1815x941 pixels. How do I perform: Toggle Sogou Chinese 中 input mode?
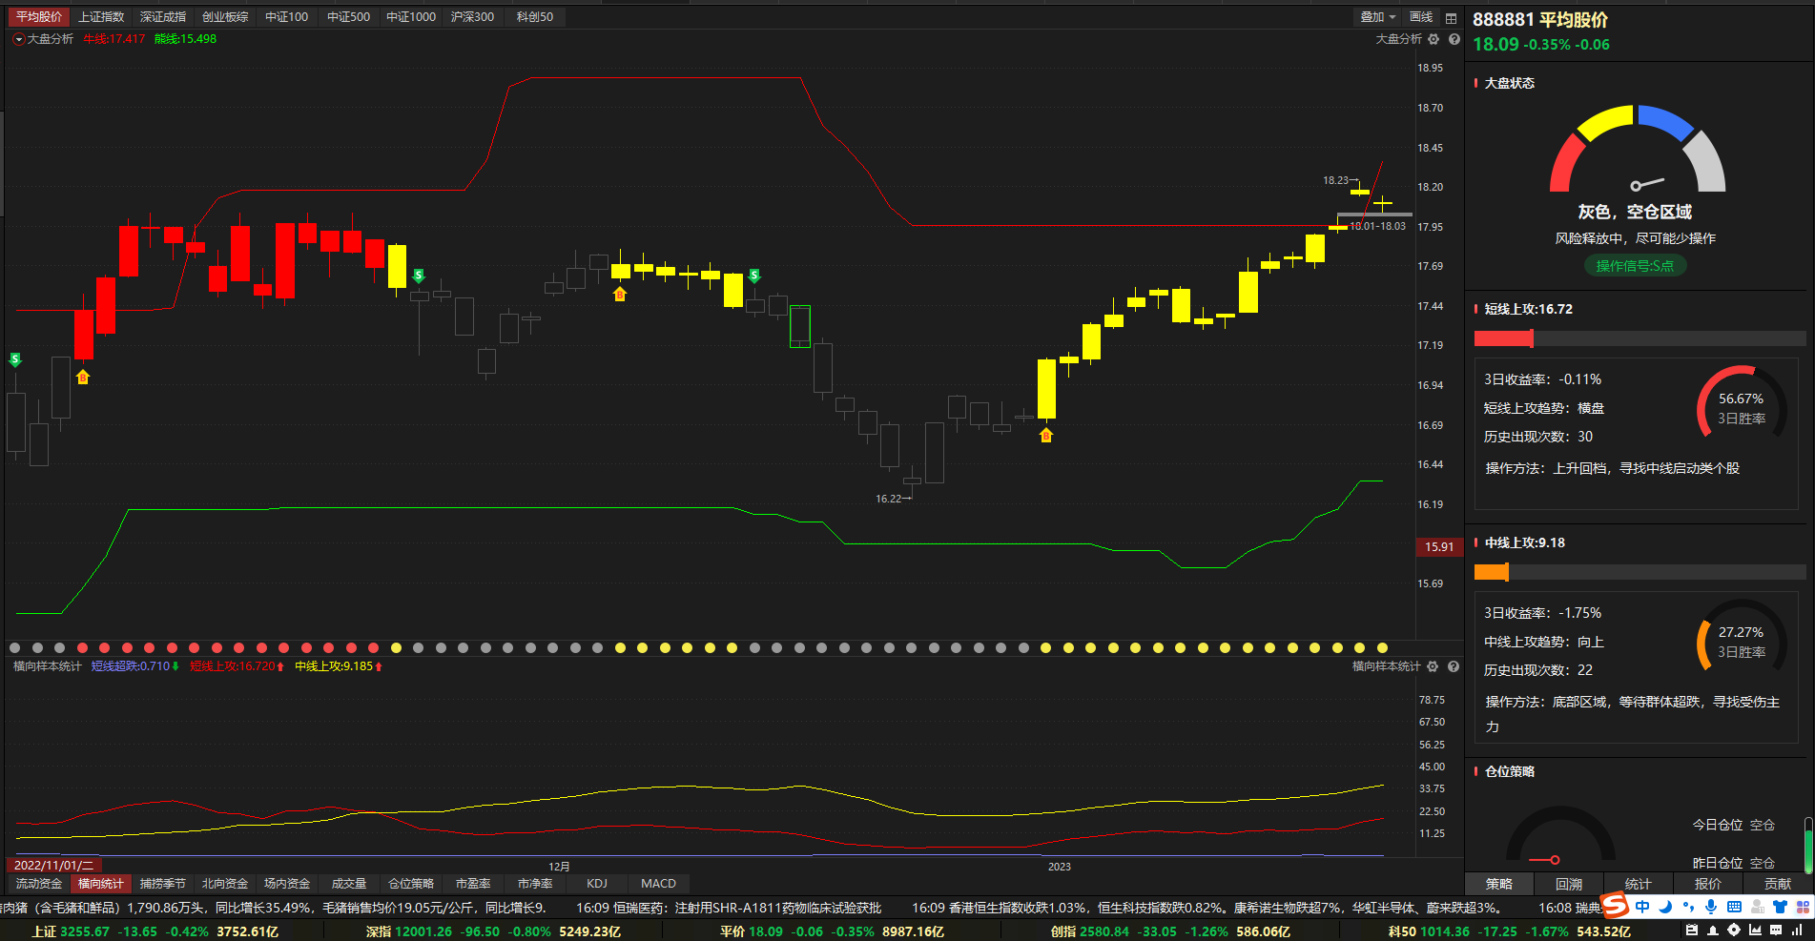pyautogui.click(x=1642, y=907)
